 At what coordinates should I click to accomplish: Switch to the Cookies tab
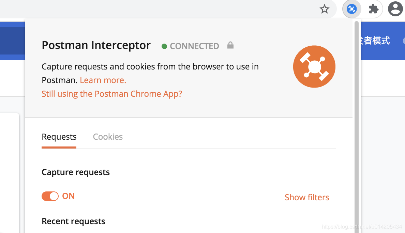pos(108,137)
